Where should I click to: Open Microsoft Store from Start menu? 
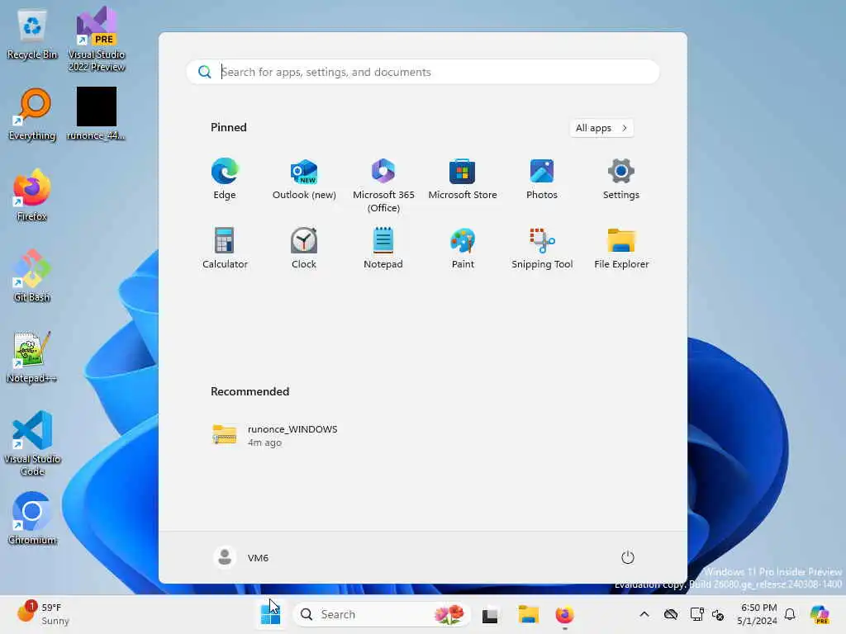[x=463, y=179]
